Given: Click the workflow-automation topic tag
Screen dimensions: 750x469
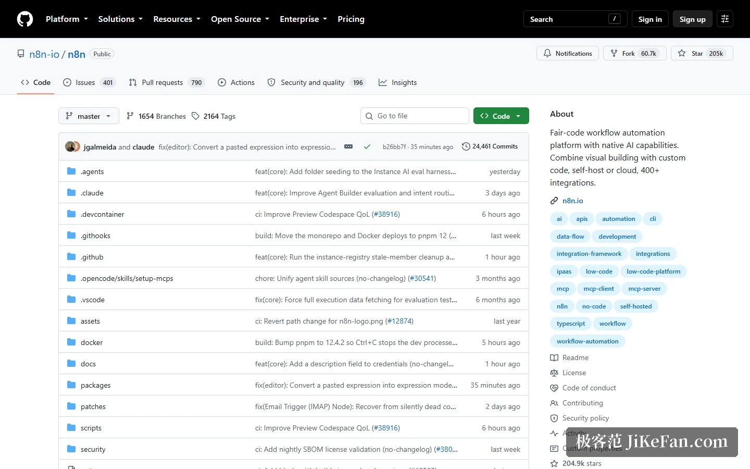Looking at the screenshot, I should tap(587, 341).
